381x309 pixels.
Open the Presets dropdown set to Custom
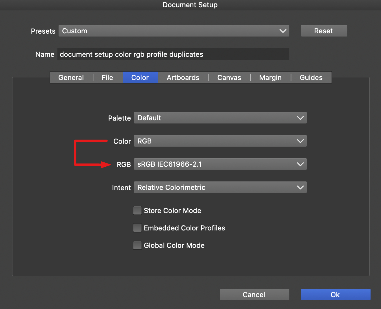point(174,31)
